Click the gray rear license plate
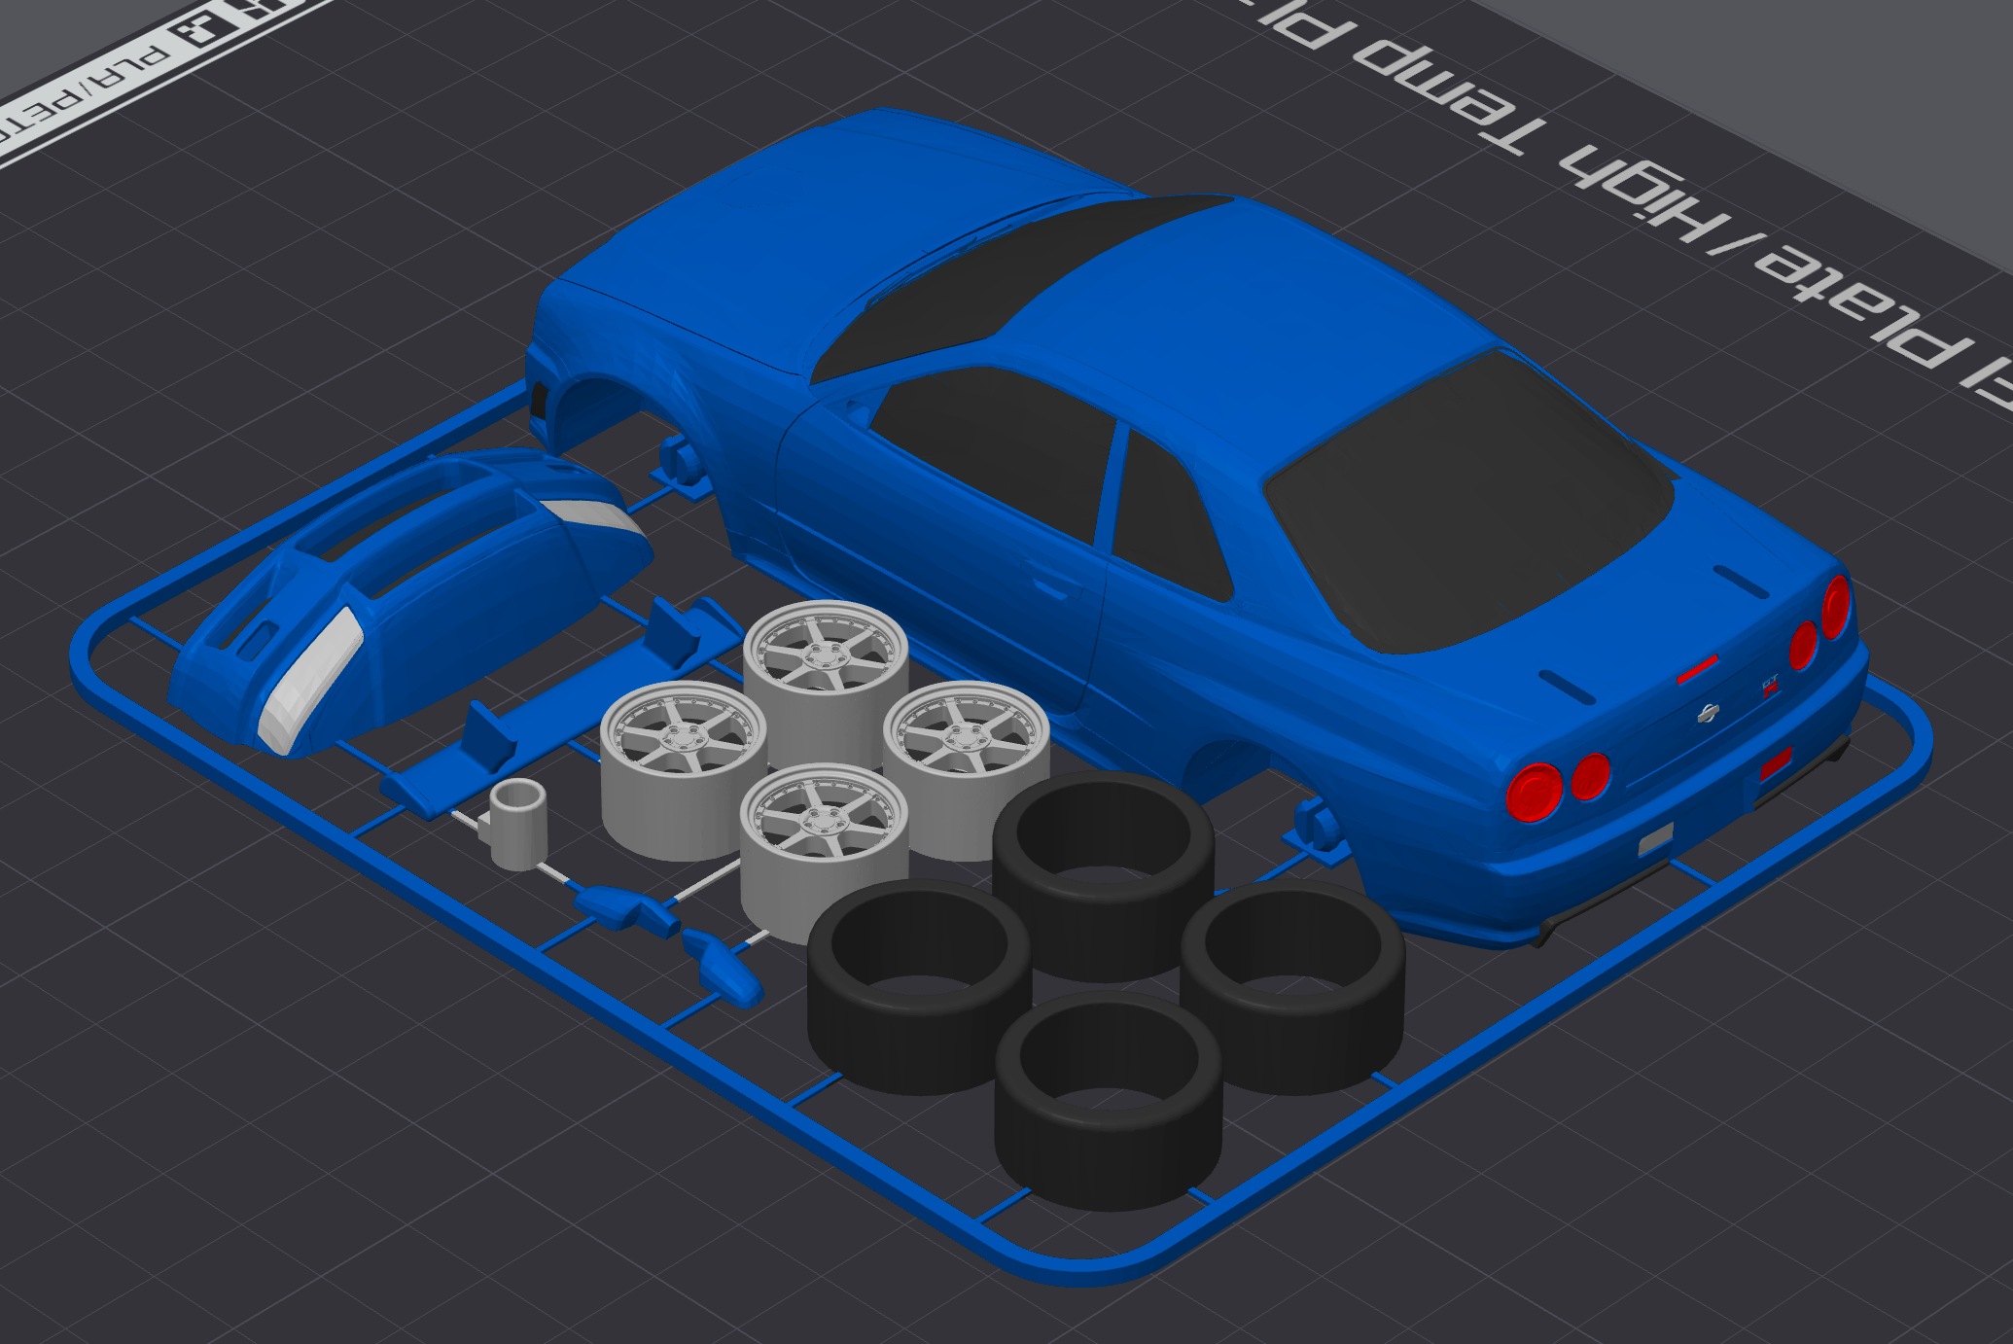 1655,838
